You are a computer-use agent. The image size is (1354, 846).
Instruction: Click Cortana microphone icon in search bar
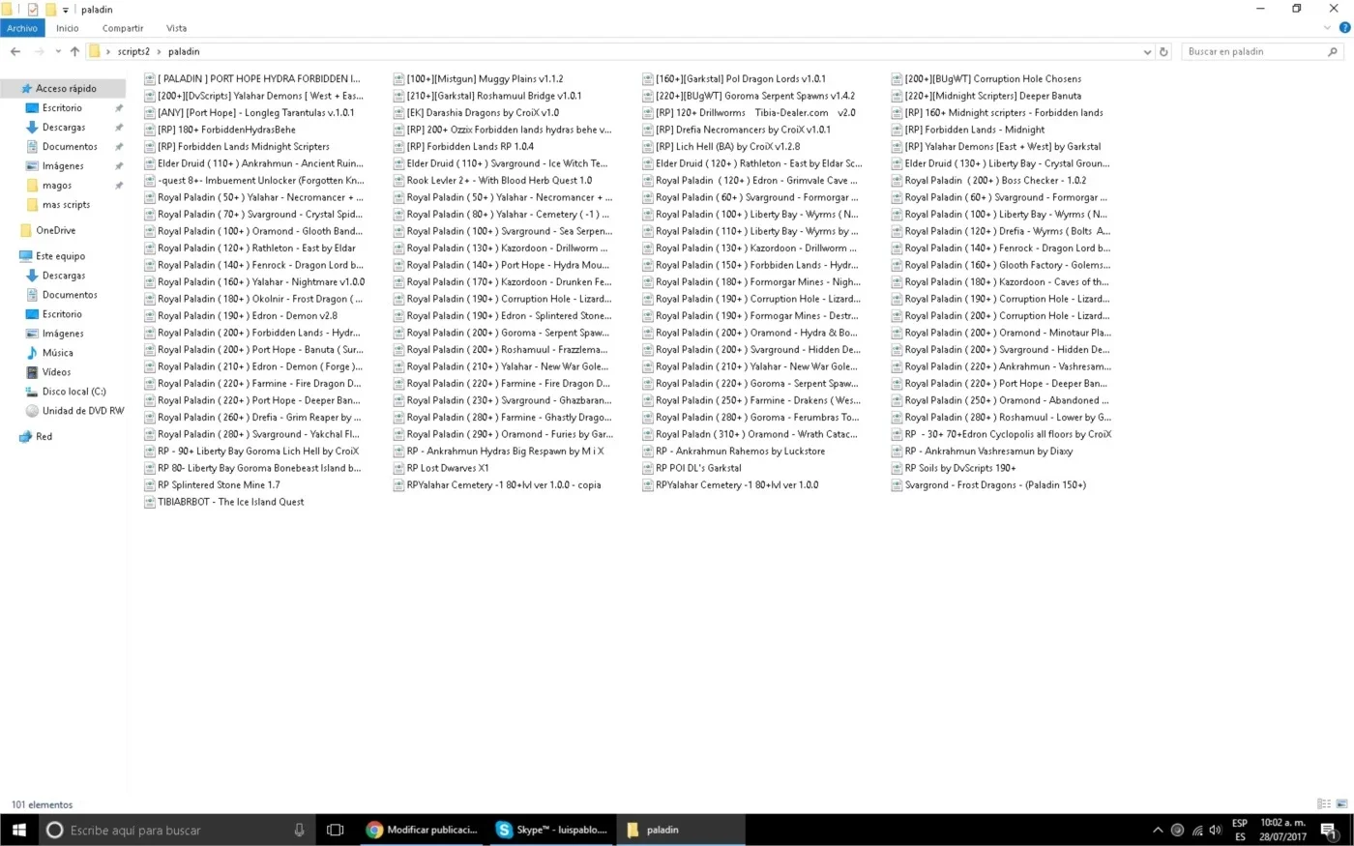[x=299, y=830]
